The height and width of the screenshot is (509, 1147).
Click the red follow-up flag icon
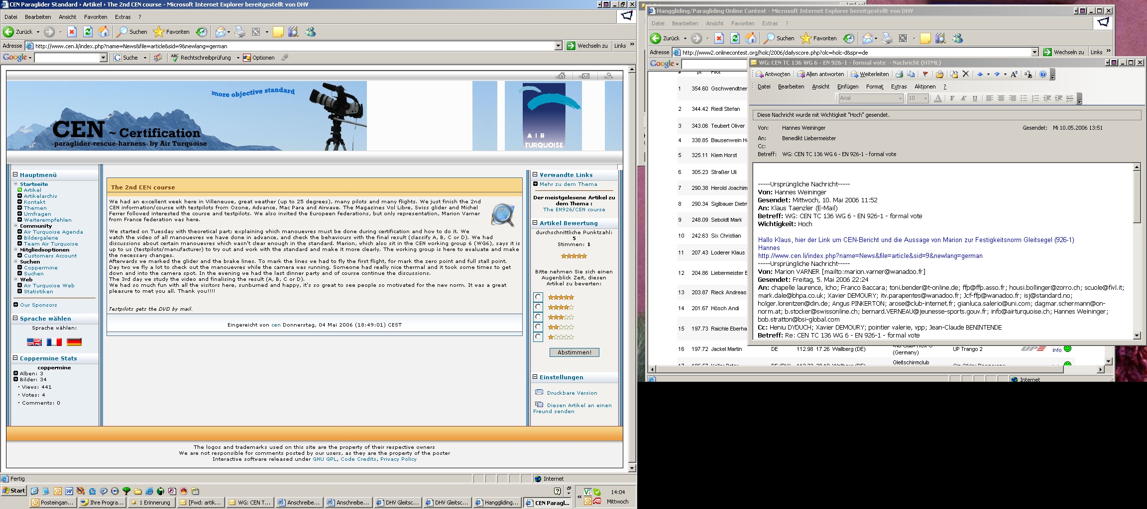tap(925, 74)
